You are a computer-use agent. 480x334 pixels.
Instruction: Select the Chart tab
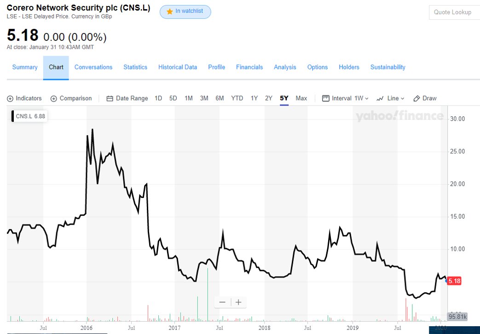click(x=56, y=67)
